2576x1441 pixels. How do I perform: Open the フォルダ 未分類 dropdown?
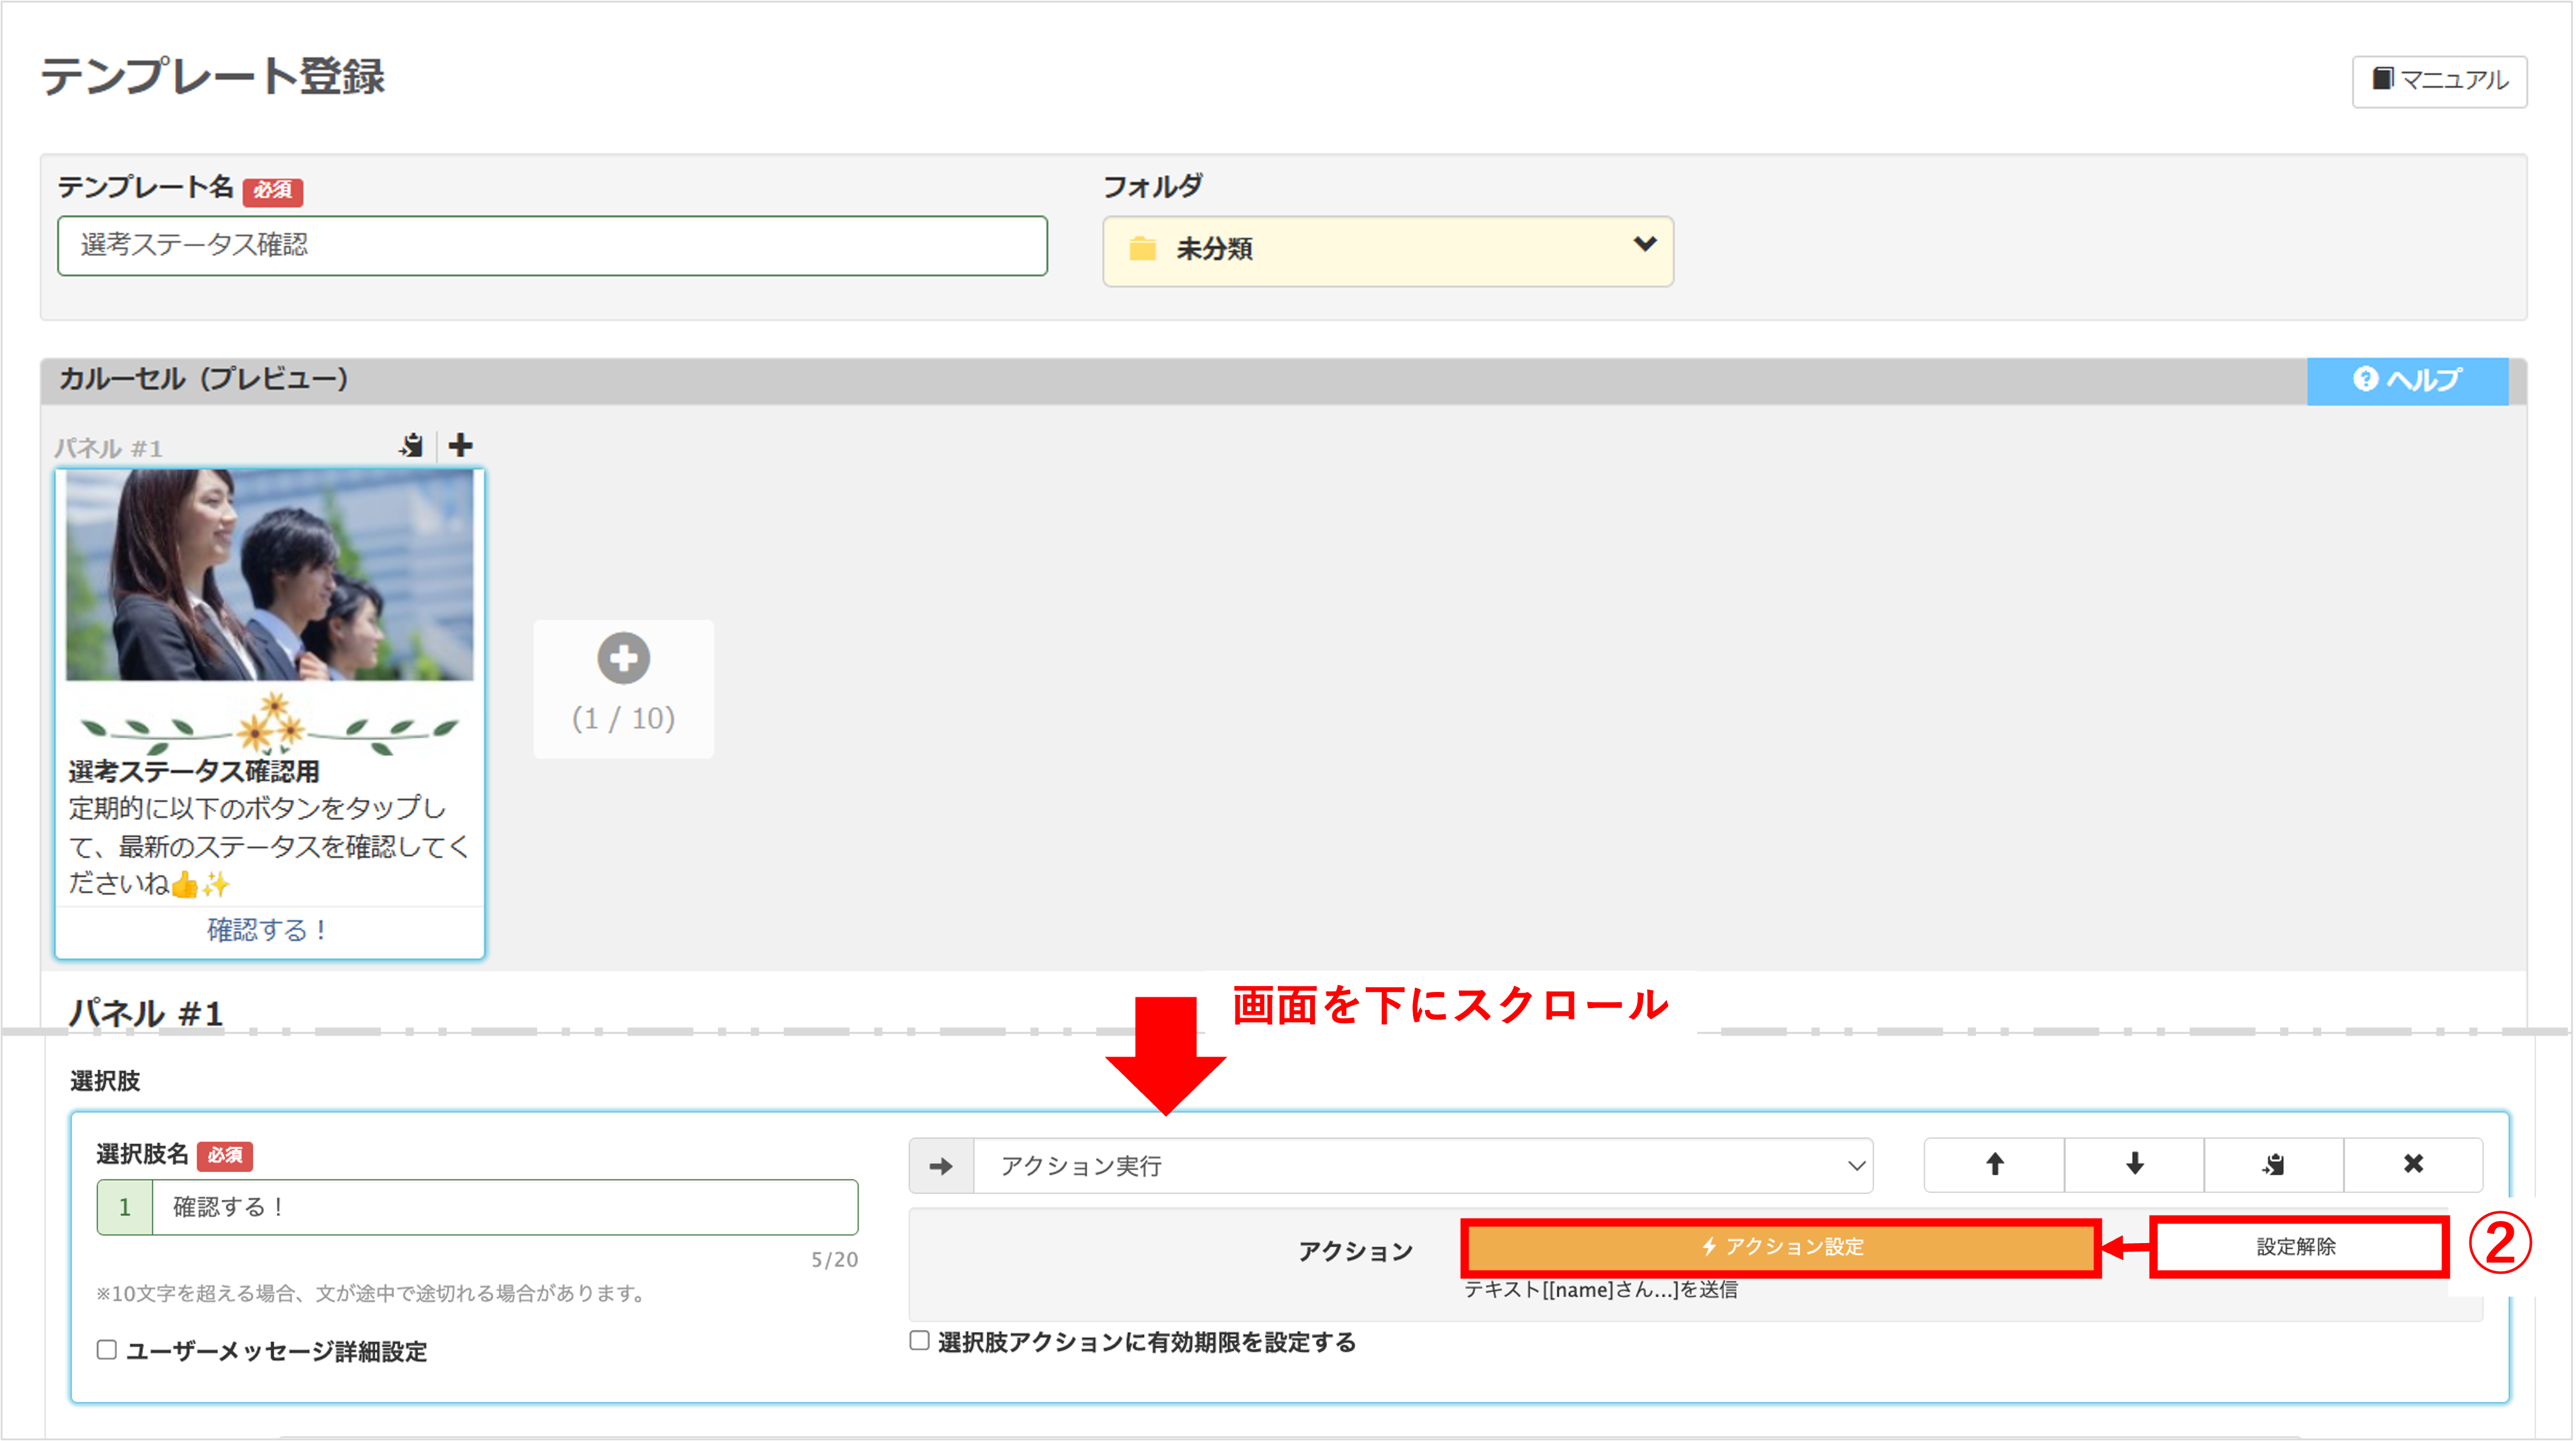1387,251
